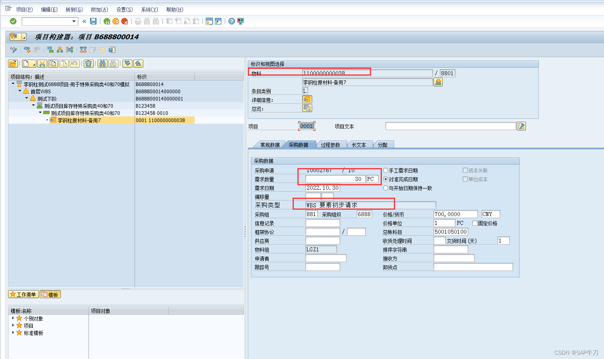Viewport: 604px width, 359px height.
Task: Click the blue Help question icon
Action: pyautogui.click(x=232, y=21)
